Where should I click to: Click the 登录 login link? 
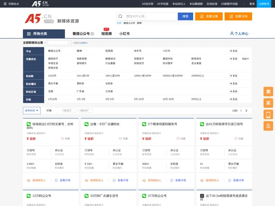click(252, 4)
